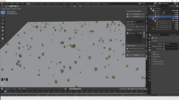Open the Blender logo menu

[2, 4]
